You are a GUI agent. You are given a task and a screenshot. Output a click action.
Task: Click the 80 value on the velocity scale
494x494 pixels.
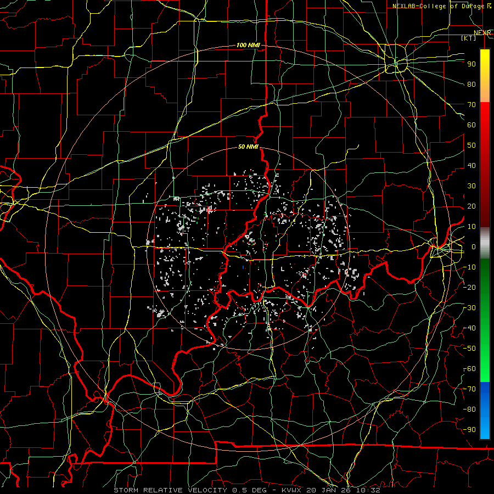pos(471,85)
